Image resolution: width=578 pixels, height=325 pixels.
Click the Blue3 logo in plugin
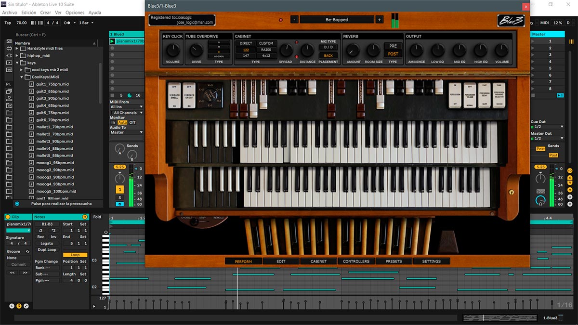(511, 20)
